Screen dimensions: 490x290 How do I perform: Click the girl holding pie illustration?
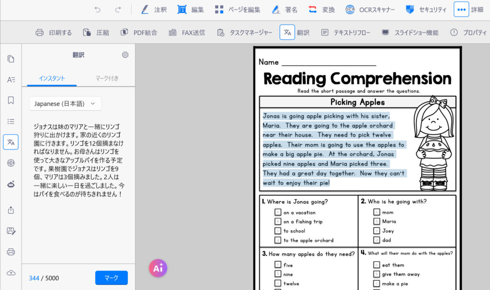pos(434,143)
